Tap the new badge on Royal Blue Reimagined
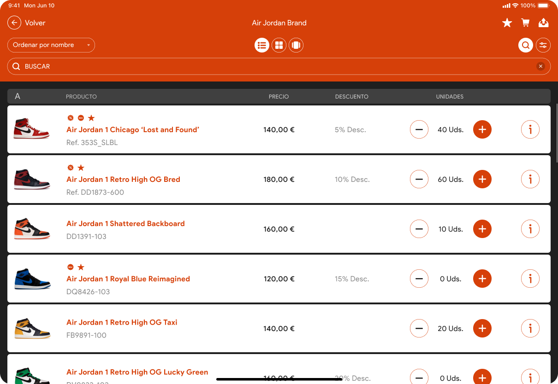558x384 pixels. tap(71, 267)
